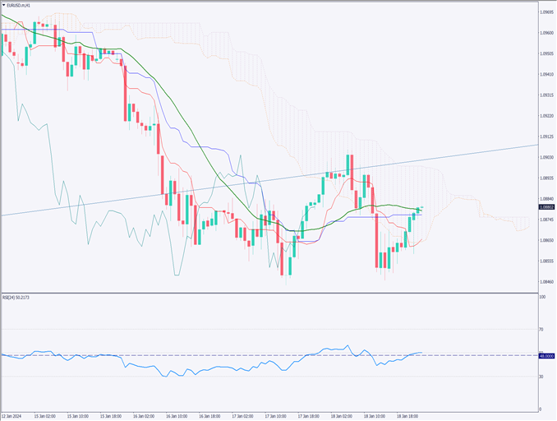Image resolution: width=557 pixels, height=421 pixels.
Task: Click the 18 Jan 18:00 time label
Action: point(408,416)
